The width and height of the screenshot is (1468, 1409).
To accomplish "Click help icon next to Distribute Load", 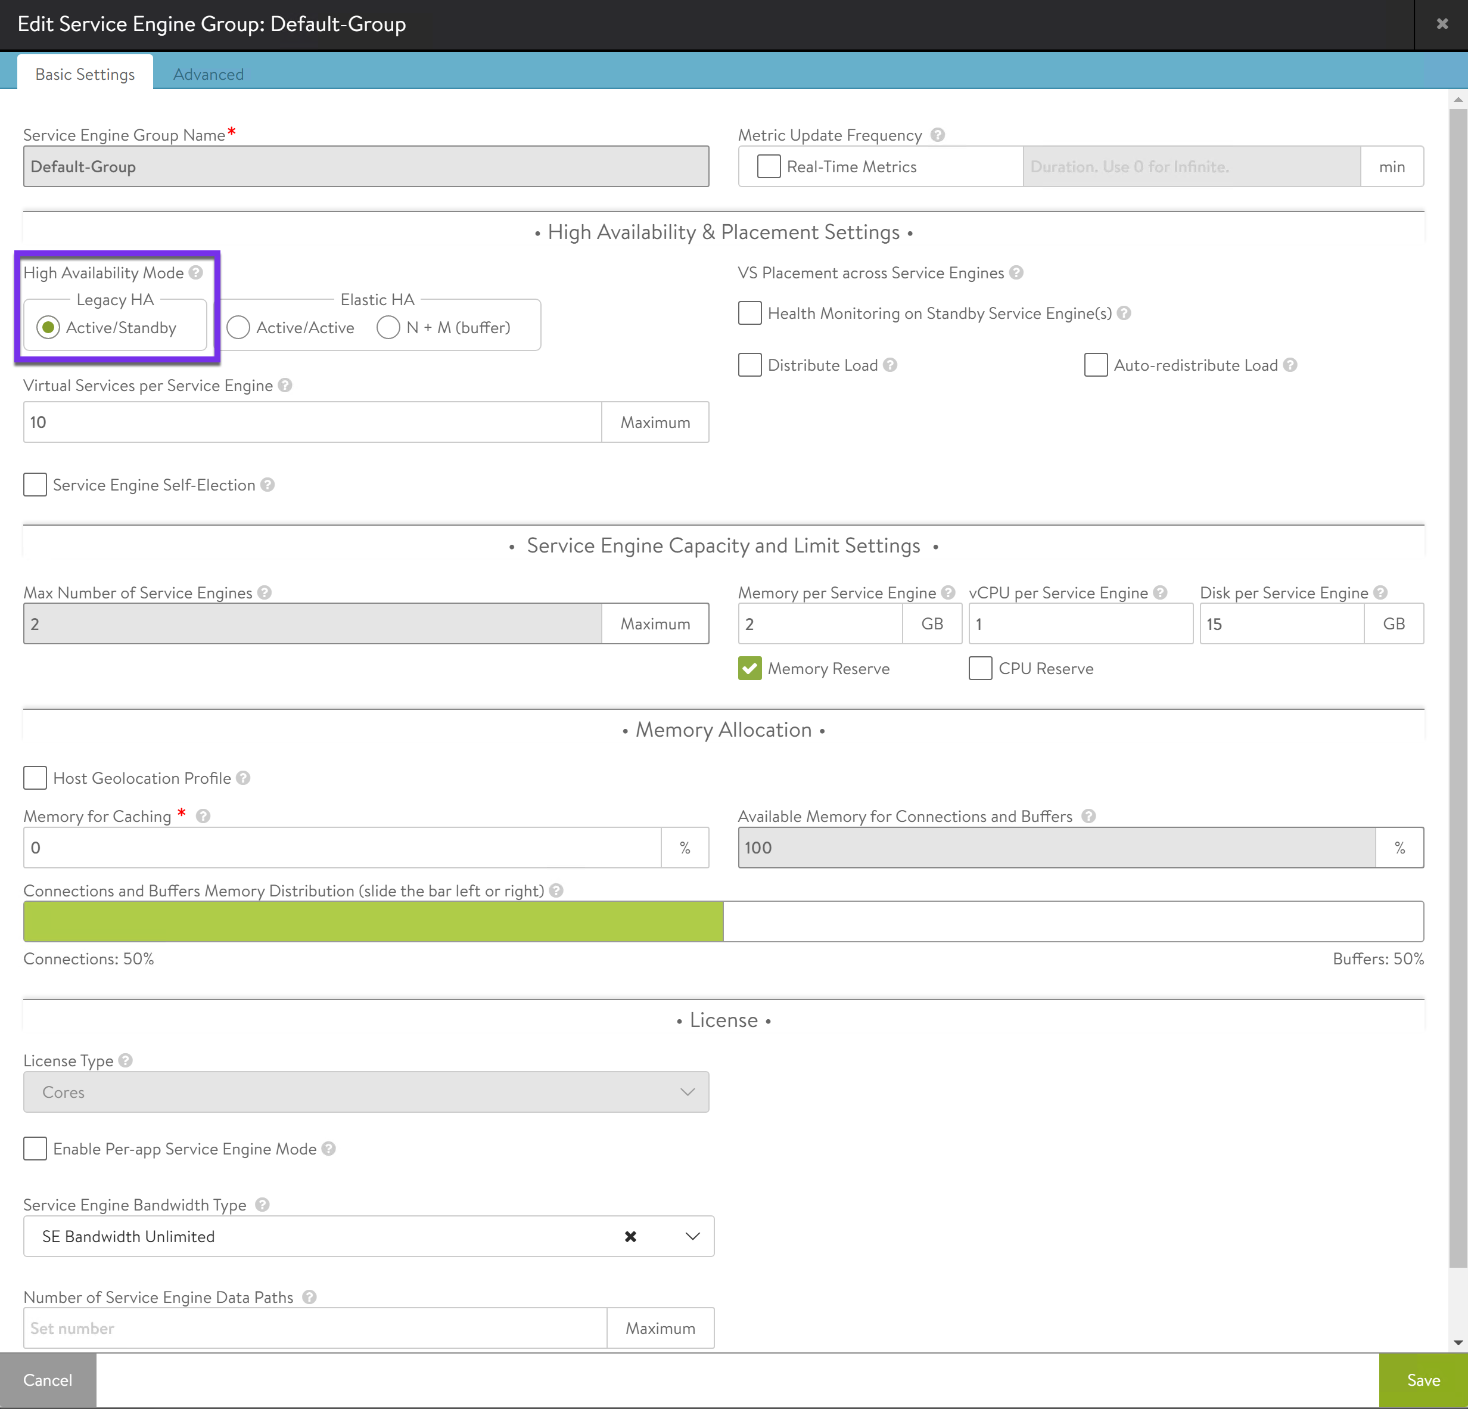I will pyautogui.click(x=889, y=365).
